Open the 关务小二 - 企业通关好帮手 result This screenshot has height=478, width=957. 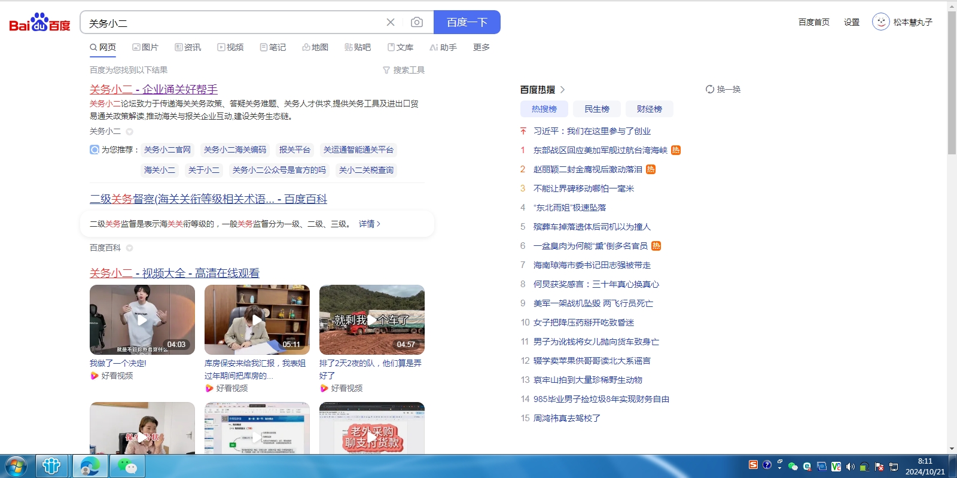(154, 89)
